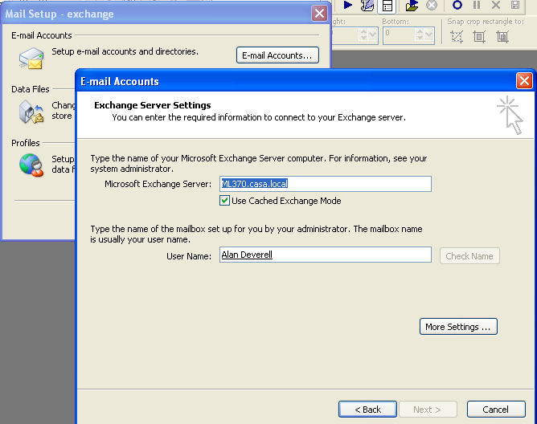The width and height of the screenshot is (537, 424).
Task: Click the Microsoft Exchange Server field
Action: tap(326, 184)
